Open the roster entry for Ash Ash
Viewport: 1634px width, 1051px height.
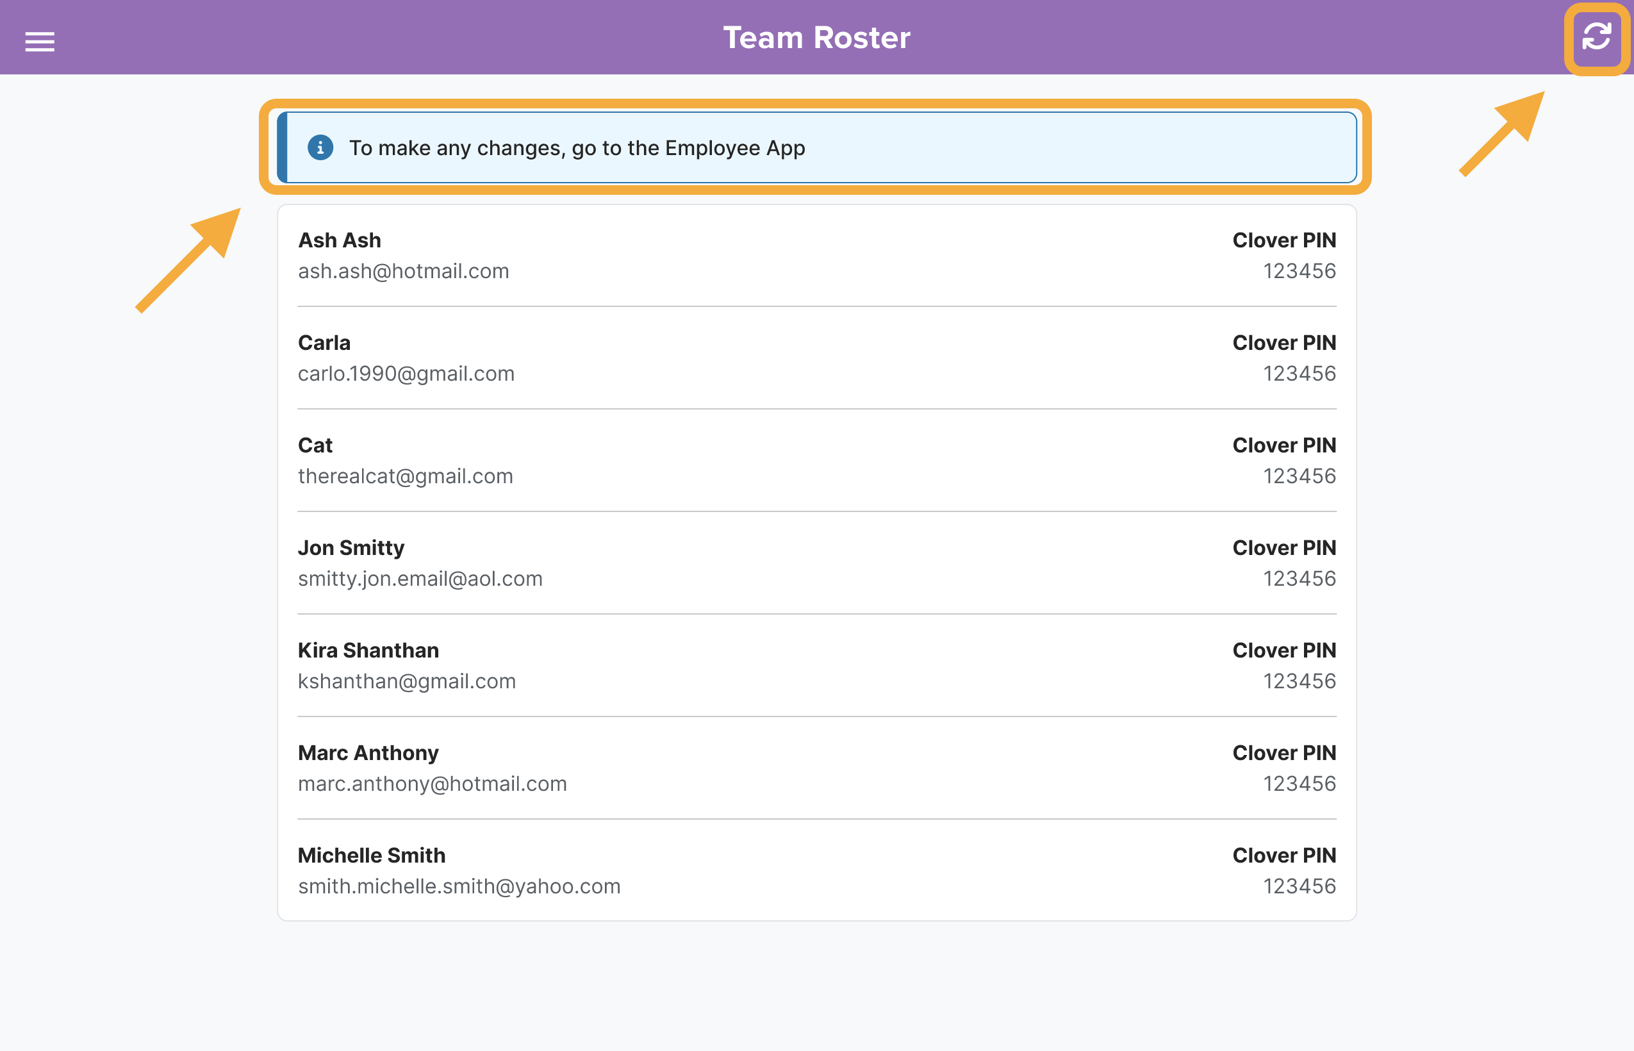click(x=339, y=240)
